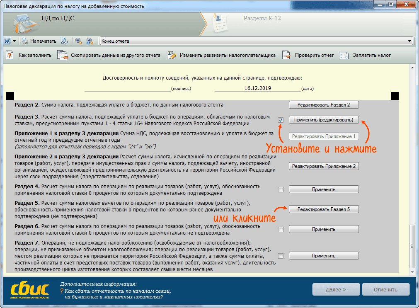Image resolution: width=419 pixels, height=308 pixels.
Task: Click the Word export icon
Action: (x=7, y=41)
